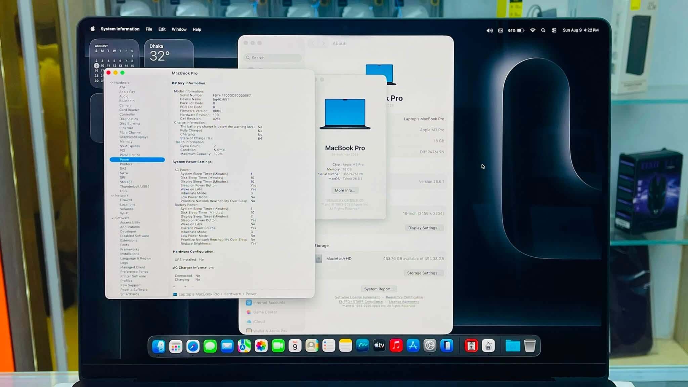Image resolution: width=688 pixels, height=387 pixels.
Task: Click the Search field in System Settings
Action: click(272, 58)
